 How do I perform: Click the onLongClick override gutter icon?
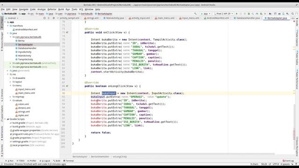tap(67, 86)
